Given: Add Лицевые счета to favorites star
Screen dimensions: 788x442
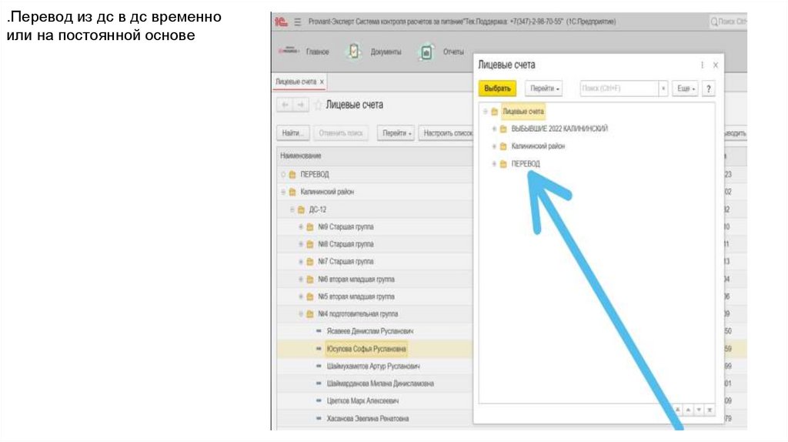Looking at the screenshot, I should point(318,105).
